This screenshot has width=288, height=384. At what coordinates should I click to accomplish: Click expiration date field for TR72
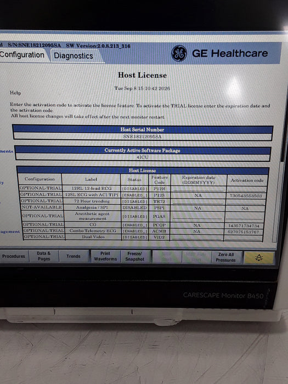[198, 201]
